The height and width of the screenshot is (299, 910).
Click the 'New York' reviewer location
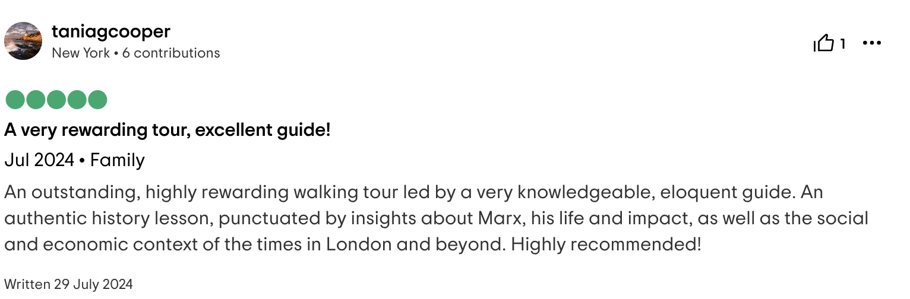click(81, 53)
